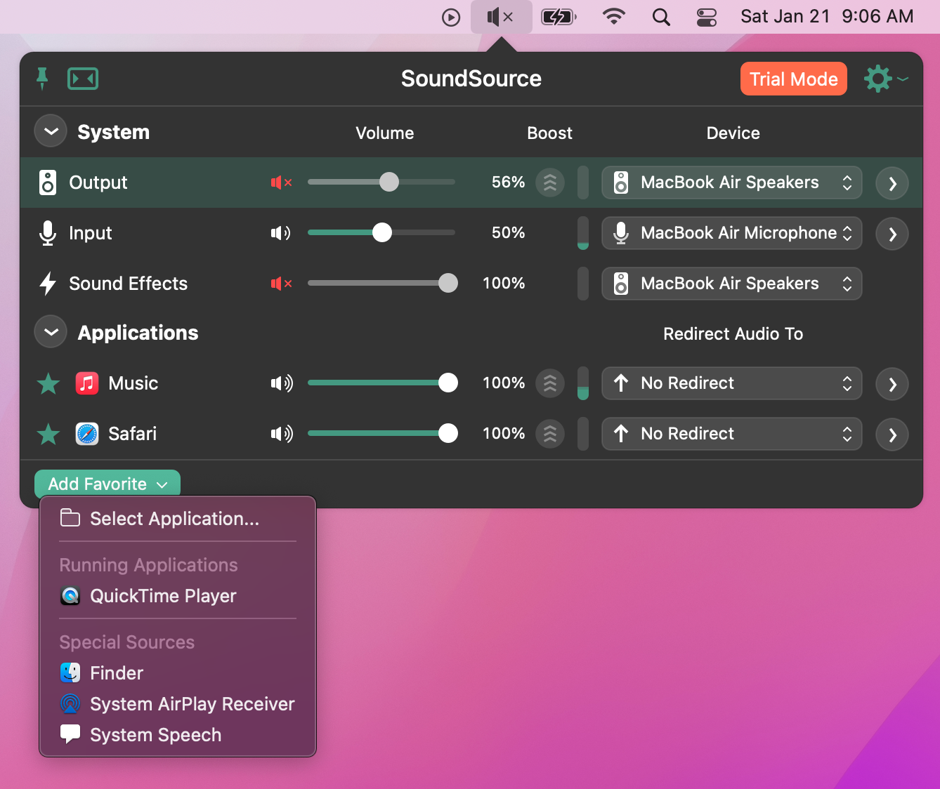Adjust the Input volume slider
Viewport: 940px width, 789px height.
[x=381, y=233]
